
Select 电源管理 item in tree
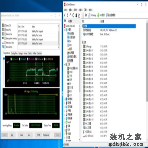[x=71, y=53]
